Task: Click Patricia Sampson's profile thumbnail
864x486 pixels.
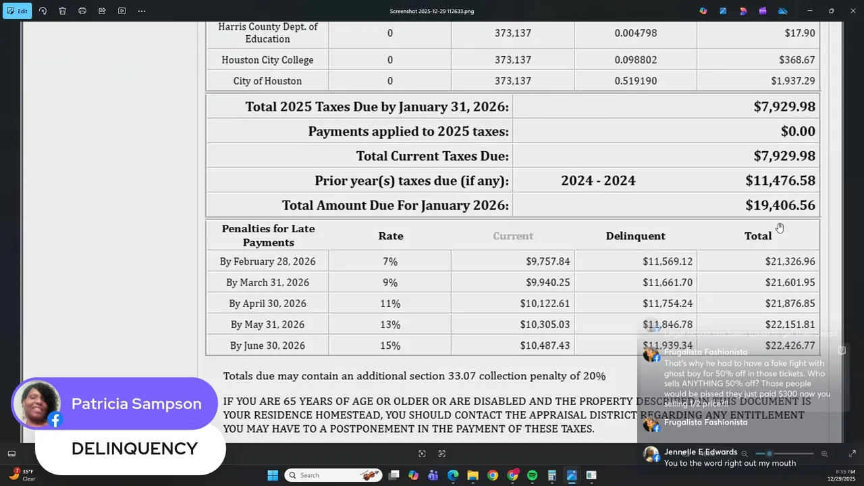Action: click(x=36, y=404)
